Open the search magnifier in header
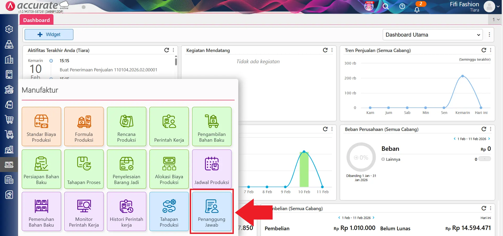 (x=385, y=7)
